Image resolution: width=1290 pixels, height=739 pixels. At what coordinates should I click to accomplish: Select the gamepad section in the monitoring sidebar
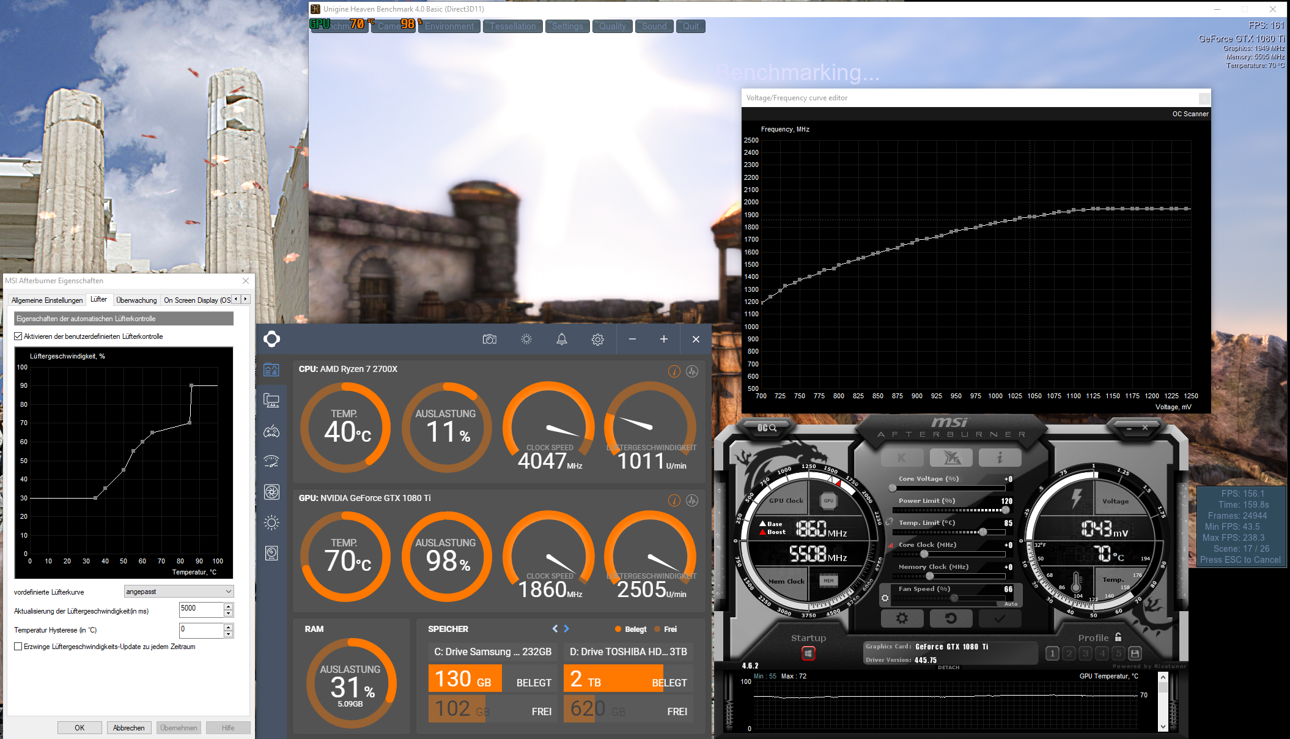click(x=271, y=431)
